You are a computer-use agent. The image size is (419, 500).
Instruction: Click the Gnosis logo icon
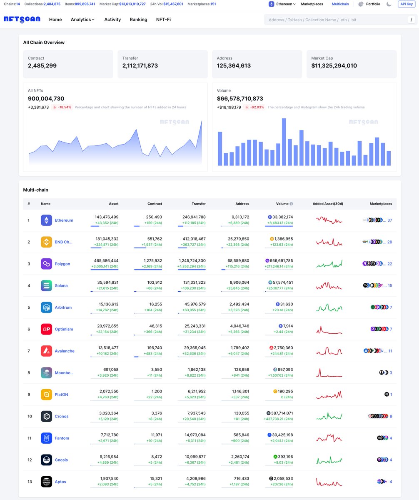coord(46,460)
